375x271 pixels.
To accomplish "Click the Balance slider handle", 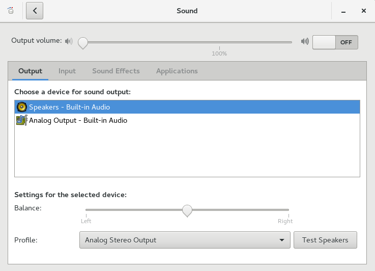I will [187, 210].
